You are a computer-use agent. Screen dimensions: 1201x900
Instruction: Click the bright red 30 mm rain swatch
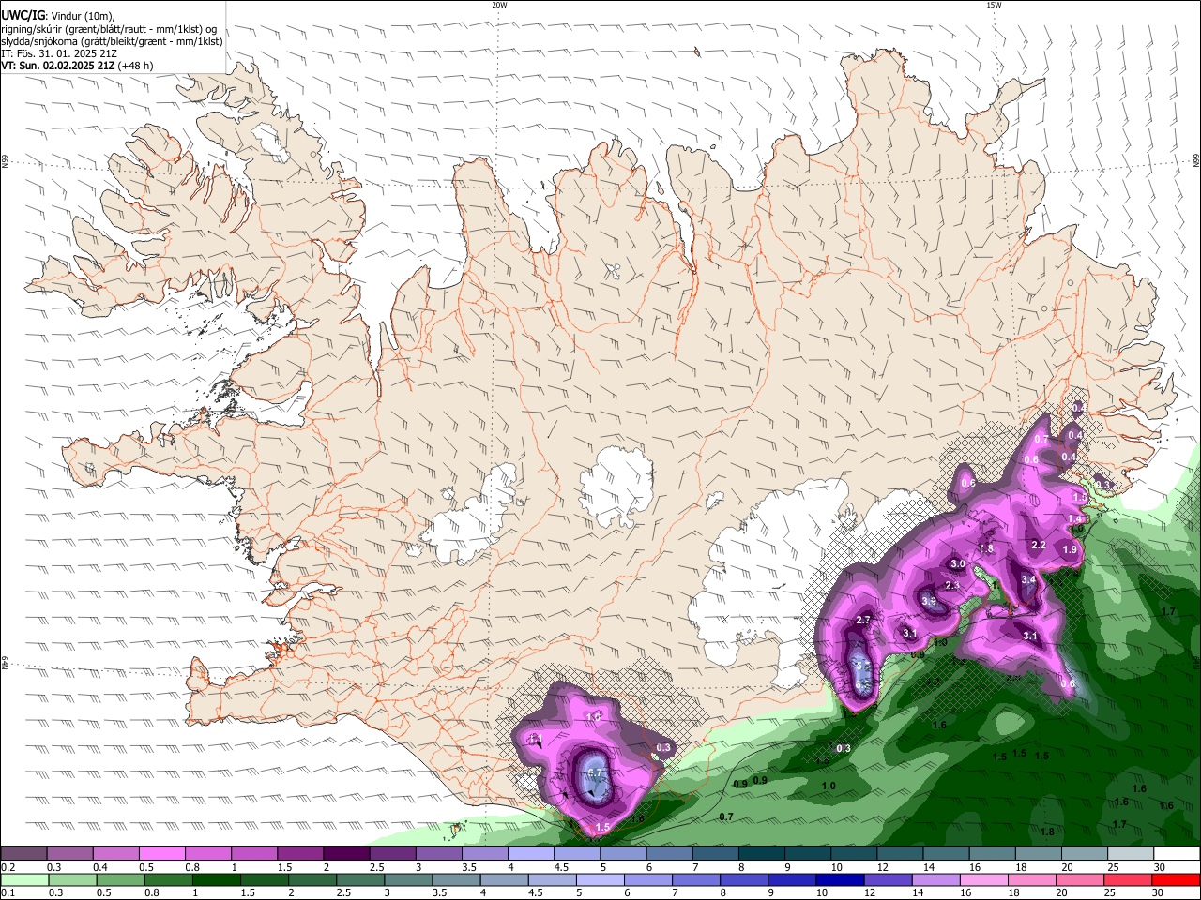pyautogui.click(x=1177, y=879)
